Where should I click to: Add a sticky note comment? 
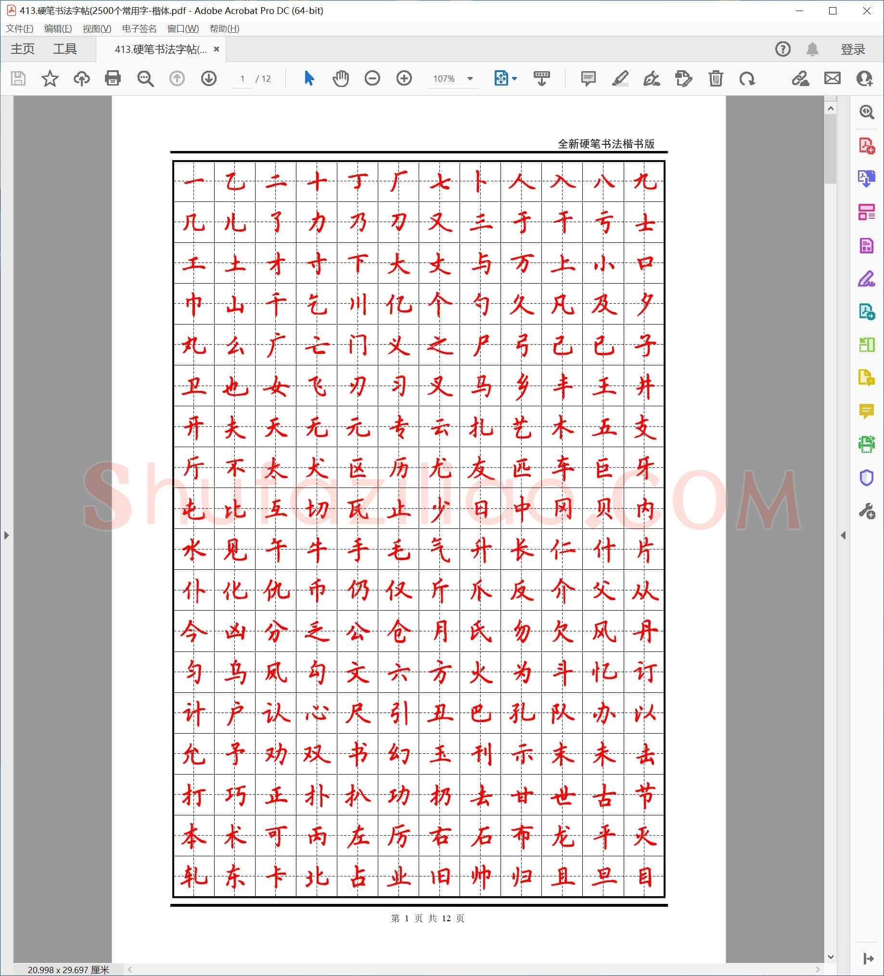[589, 78]
